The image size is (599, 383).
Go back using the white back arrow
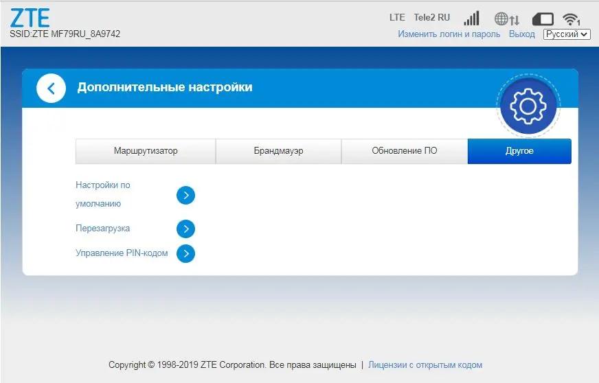pos(52,89)
